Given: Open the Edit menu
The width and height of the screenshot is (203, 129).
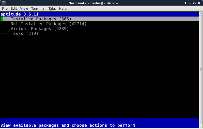Looking at the screenshot, I should [x=14, y=8].
